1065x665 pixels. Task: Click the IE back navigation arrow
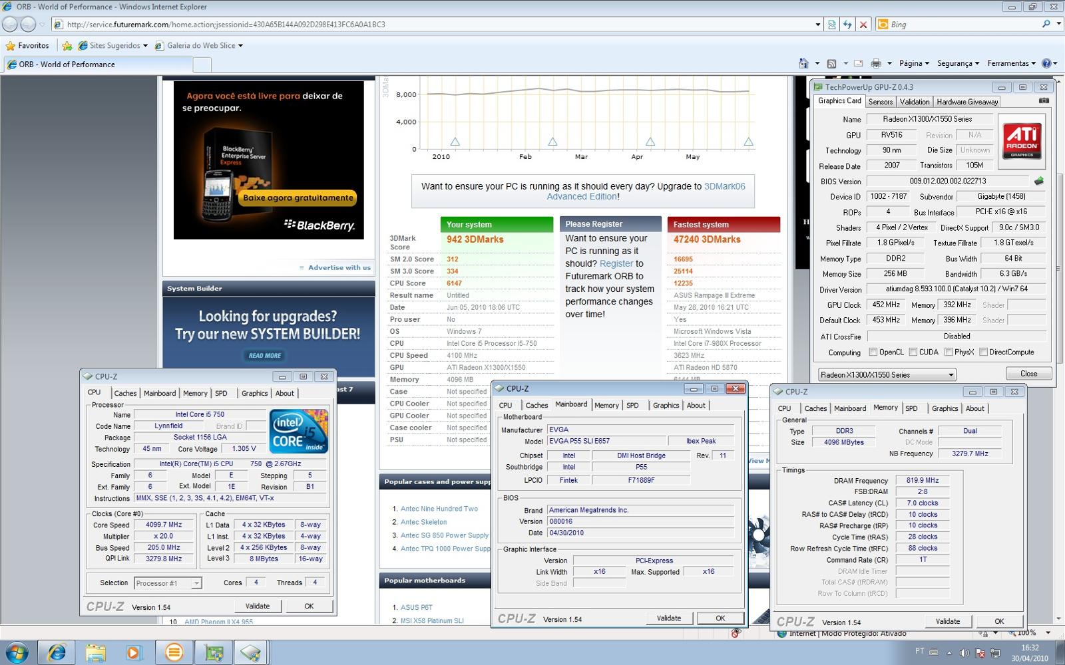(x=10, y=25)
